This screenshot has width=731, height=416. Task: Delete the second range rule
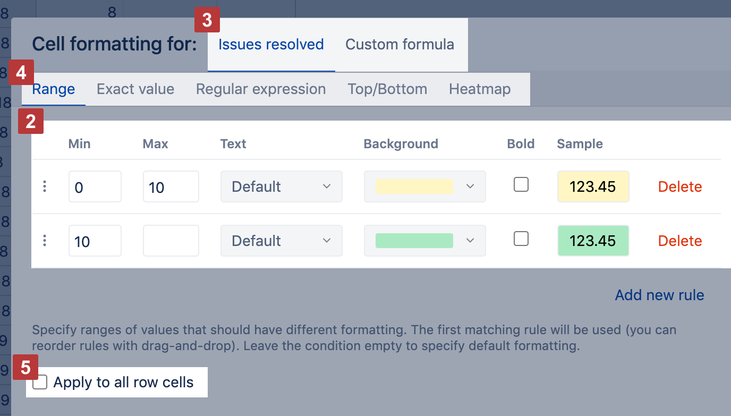pyautogui.click(x=679, y=241)
